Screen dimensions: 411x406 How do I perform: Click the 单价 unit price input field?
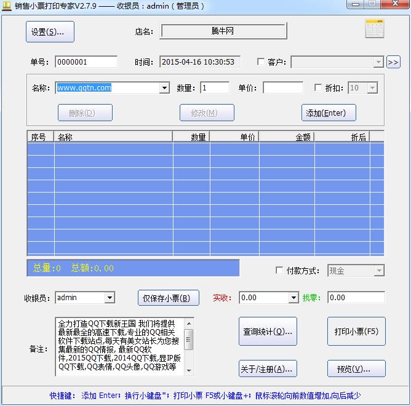tap(283, 88)
